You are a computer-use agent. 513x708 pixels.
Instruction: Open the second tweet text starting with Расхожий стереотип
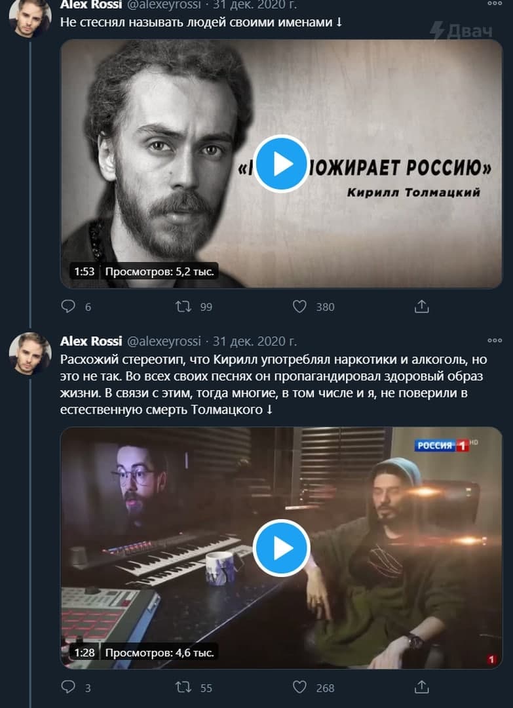pos(274,385)
